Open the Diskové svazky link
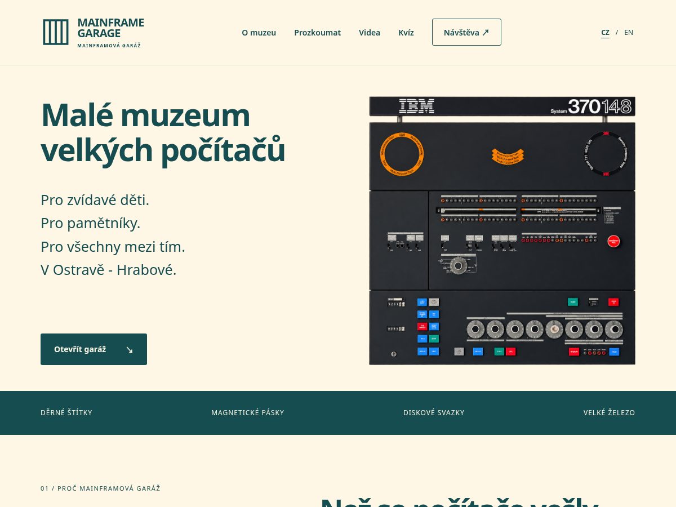The image size is (676, 507). pos(434,413)
